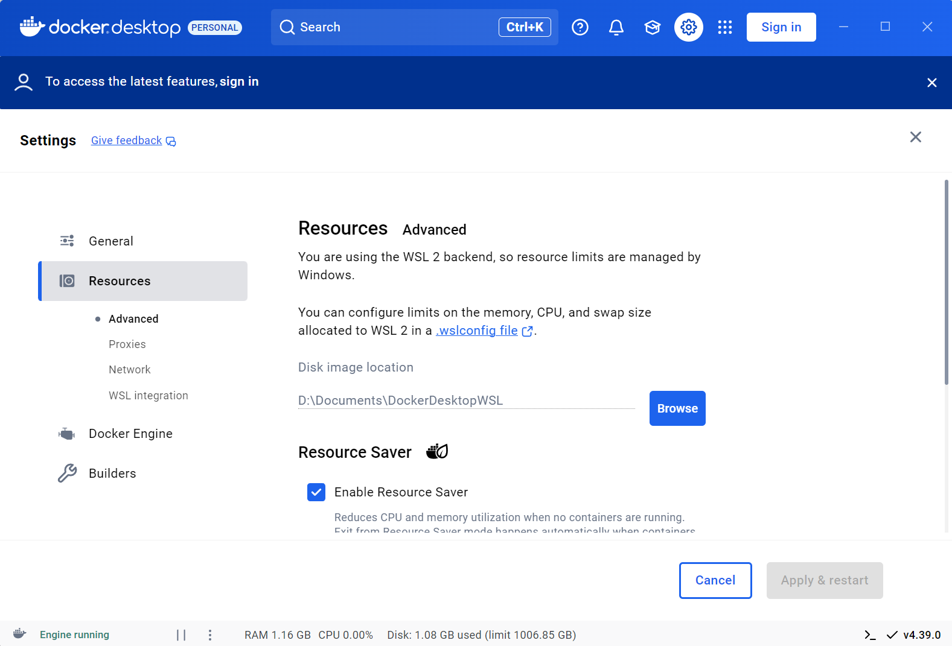The image size is (952, 646).
Task: Open the terminal icon in status bar
Action: pyautogui.click(x=870, y=635)
